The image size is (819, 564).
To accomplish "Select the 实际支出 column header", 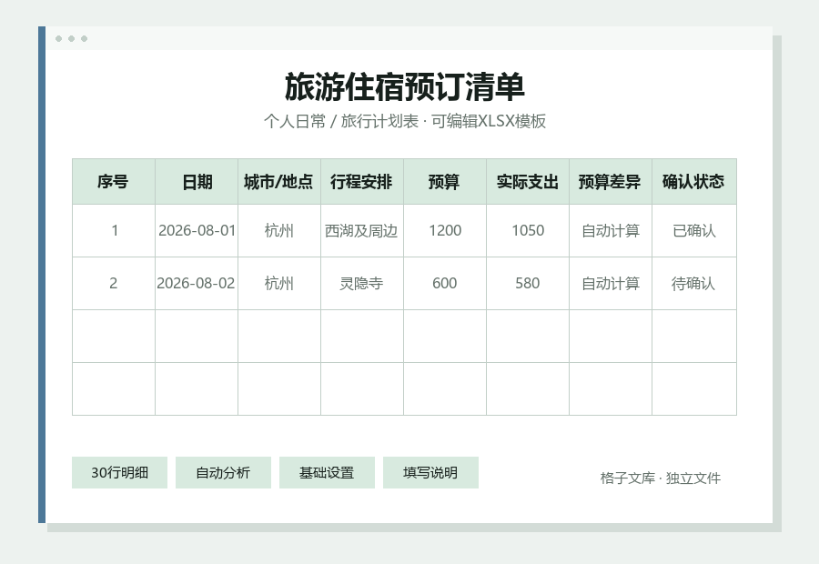I will (x=528, y=182).
